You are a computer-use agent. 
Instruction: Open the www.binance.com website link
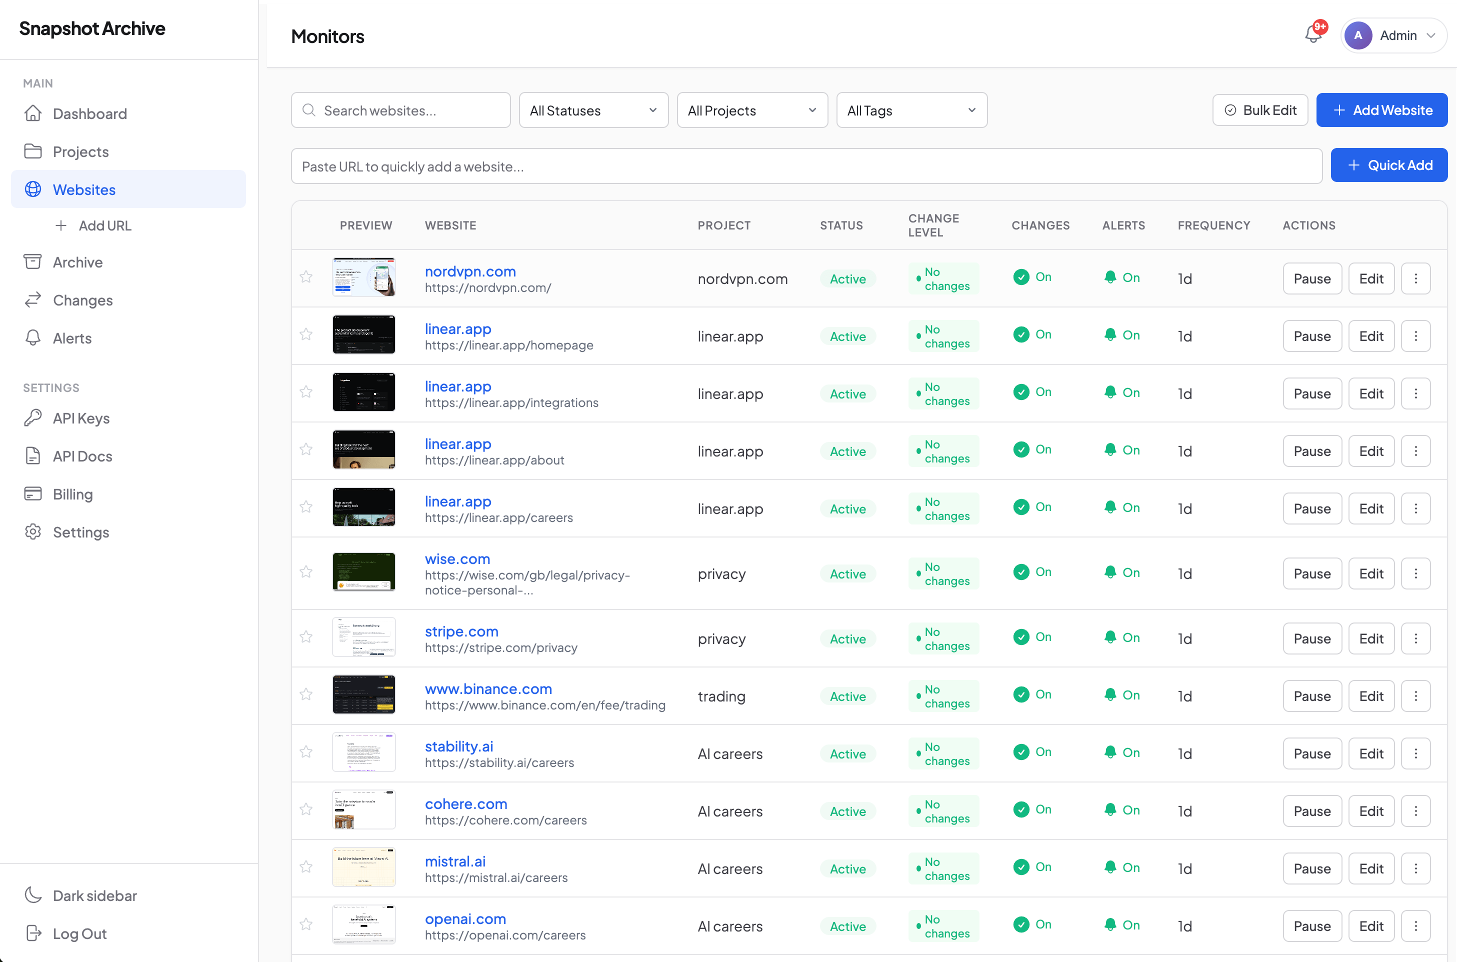[488, 689]
